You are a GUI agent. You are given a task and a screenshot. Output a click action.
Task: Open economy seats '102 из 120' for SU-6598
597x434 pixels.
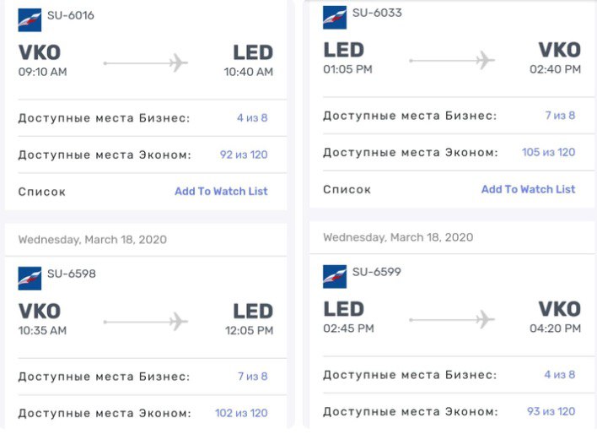click(241, 413)
